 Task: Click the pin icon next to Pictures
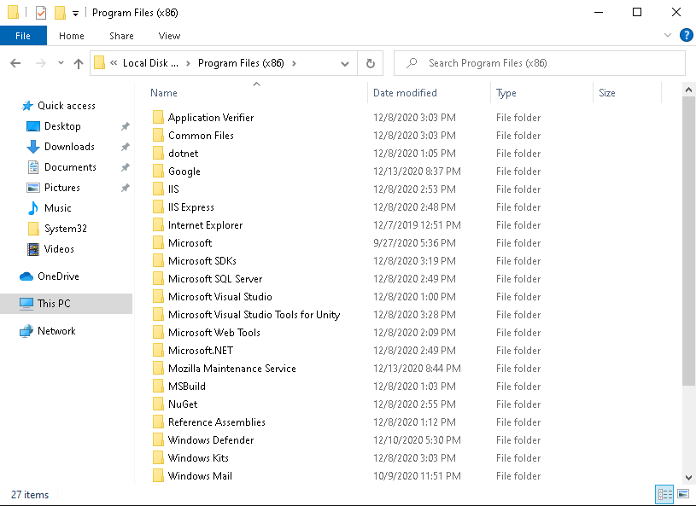126,188
